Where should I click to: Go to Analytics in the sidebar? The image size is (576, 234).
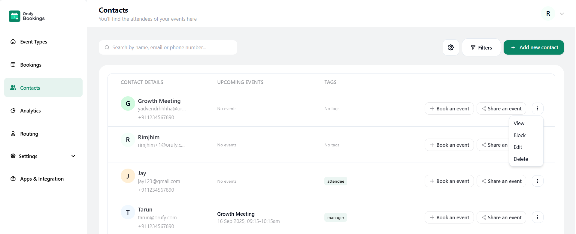pyautogui.click(x=30, y=111)
